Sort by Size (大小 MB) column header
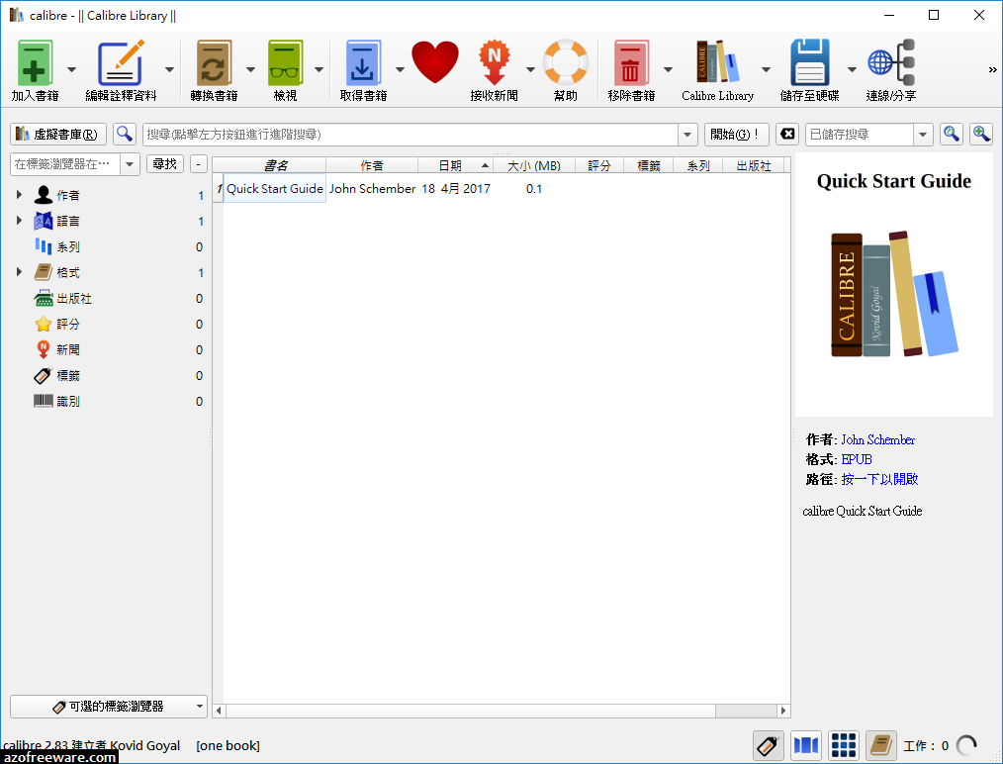This screenshot has height=764, width=1003. pos(533,165)
